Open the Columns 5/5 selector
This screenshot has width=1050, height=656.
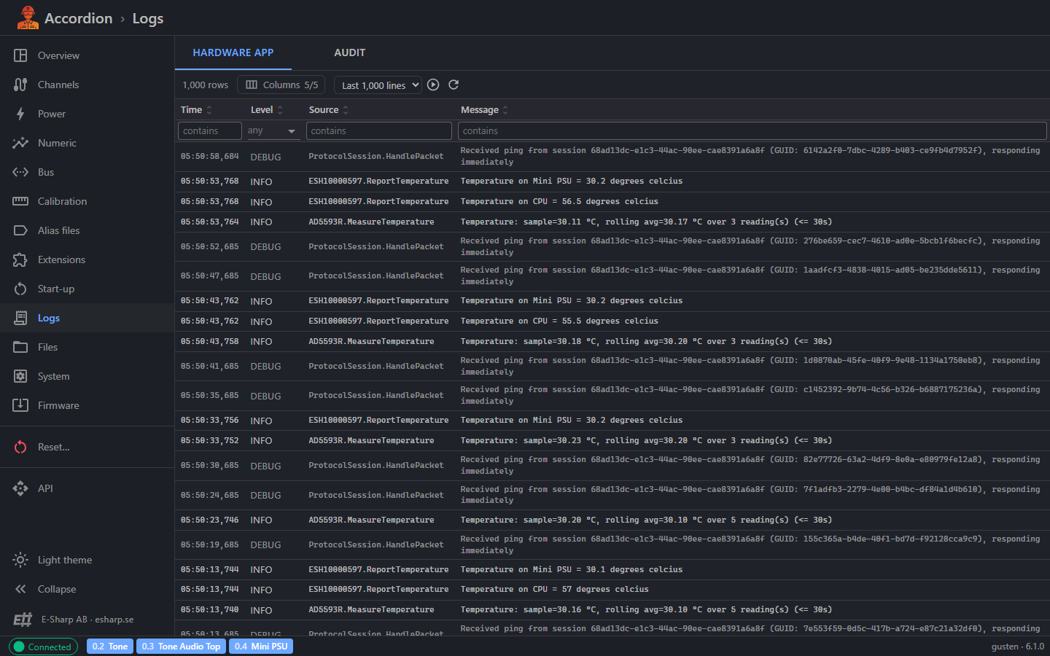[281, 85]
